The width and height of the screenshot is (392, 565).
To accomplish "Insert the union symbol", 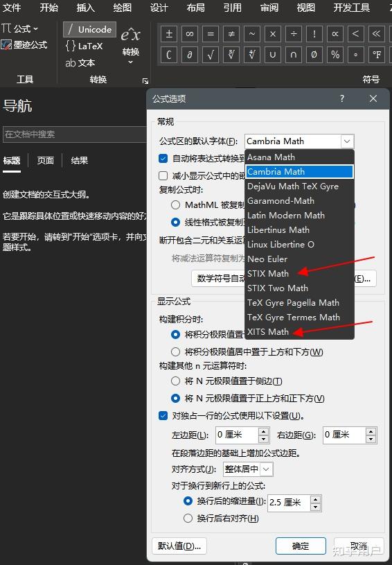I will (x=273, y=55).
